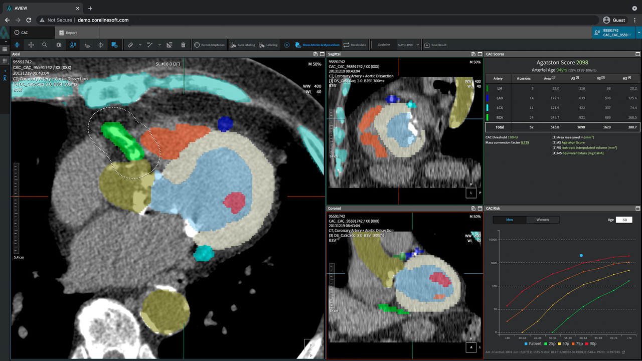Activate the Zoom magnifier tool

[x=45, y=45]
